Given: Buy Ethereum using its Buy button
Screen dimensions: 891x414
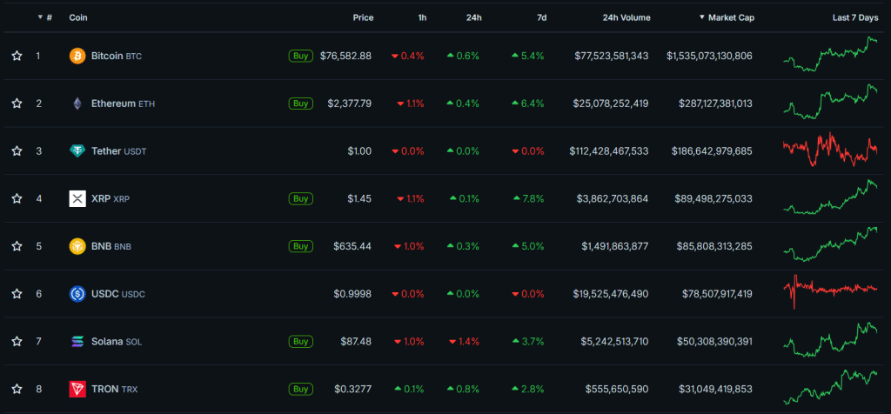Looking at the screenshot, I should click(300, 103).
